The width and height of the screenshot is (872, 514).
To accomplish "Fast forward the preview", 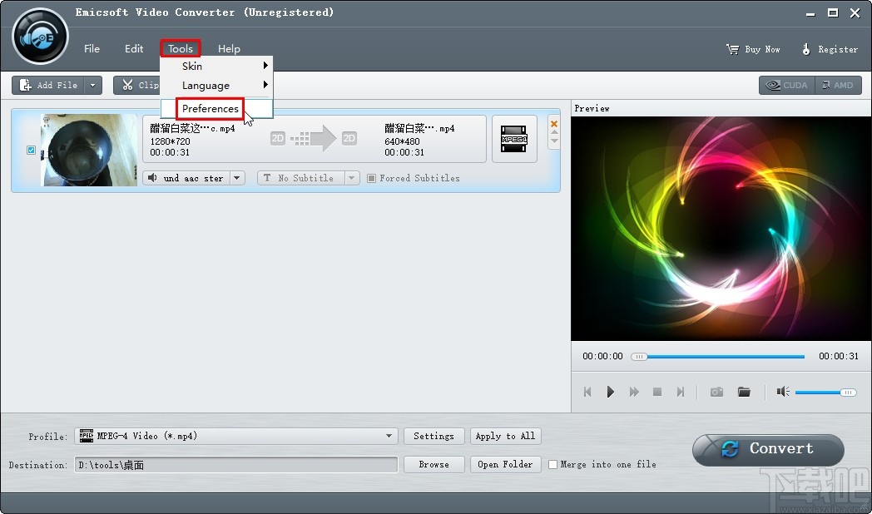I will (x=634, y=392).
